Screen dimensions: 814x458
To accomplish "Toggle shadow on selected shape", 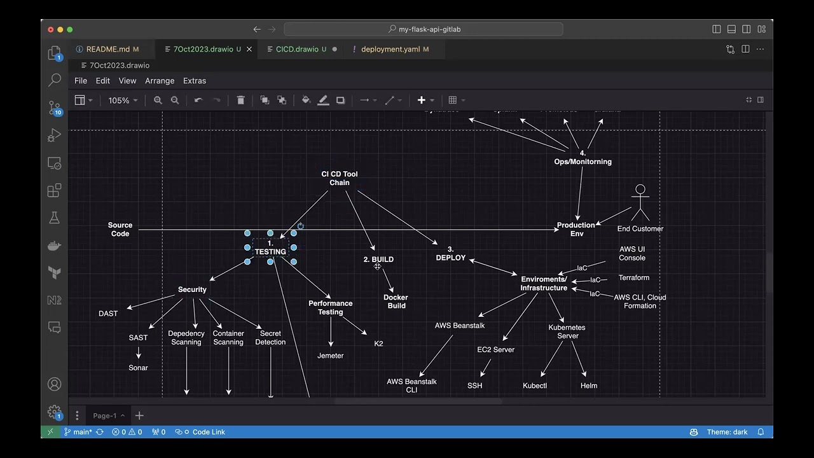I will pos(340,101).
